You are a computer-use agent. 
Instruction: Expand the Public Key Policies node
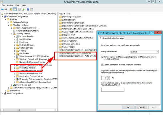point(15,68)
